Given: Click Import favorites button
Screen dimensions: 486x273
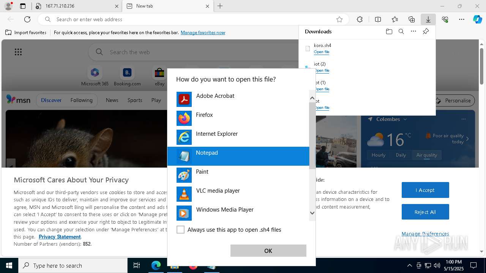Looking at the screenshot, I should (26, 33).
